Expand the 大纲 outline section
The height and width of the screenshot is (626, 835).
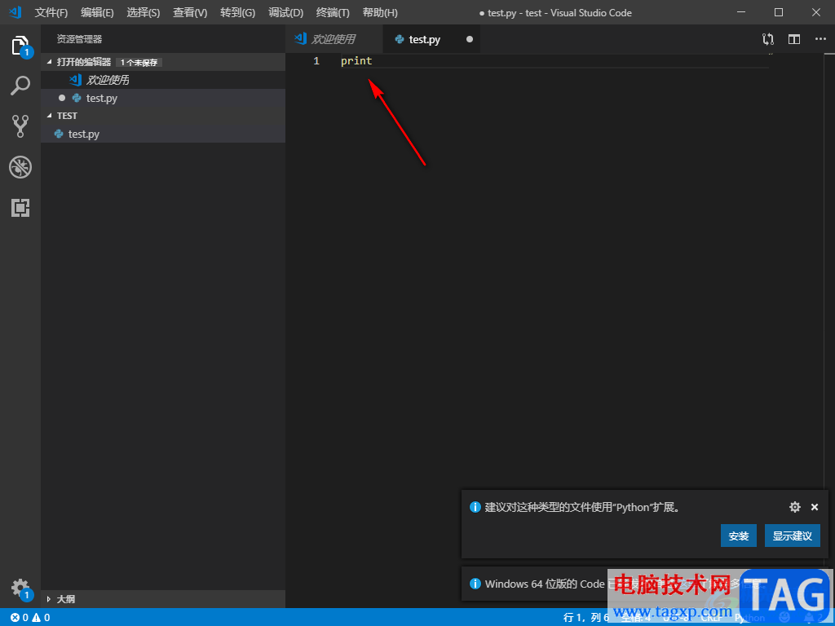coord(48,599)
